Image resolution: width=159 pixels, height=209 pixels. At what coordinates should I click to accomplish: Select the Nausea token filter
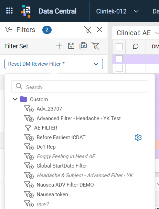(52, 194)
